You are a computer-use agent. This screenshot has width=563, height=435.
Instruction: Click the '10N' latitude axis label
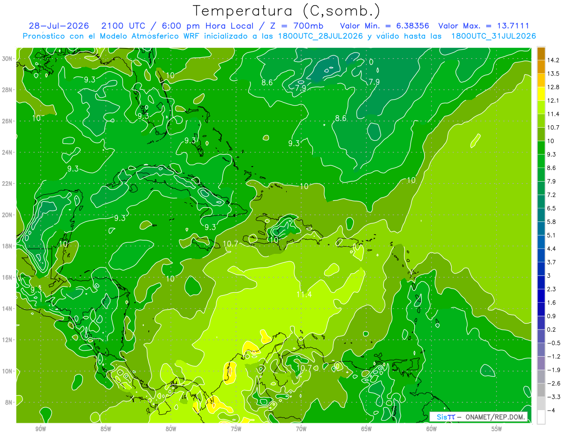7,371
